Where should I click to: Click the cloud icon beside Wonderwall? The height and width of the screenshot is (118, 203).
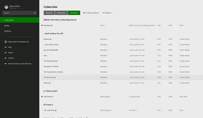click(42, 25)
